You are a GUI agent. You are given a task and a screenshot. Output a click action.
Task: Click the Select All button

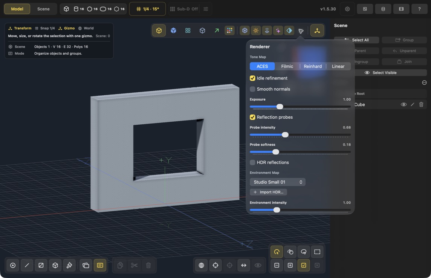coord(356,40)
